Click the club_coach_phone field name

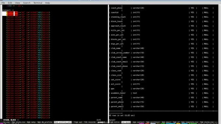pyautogui.click(x=119, y=66)
